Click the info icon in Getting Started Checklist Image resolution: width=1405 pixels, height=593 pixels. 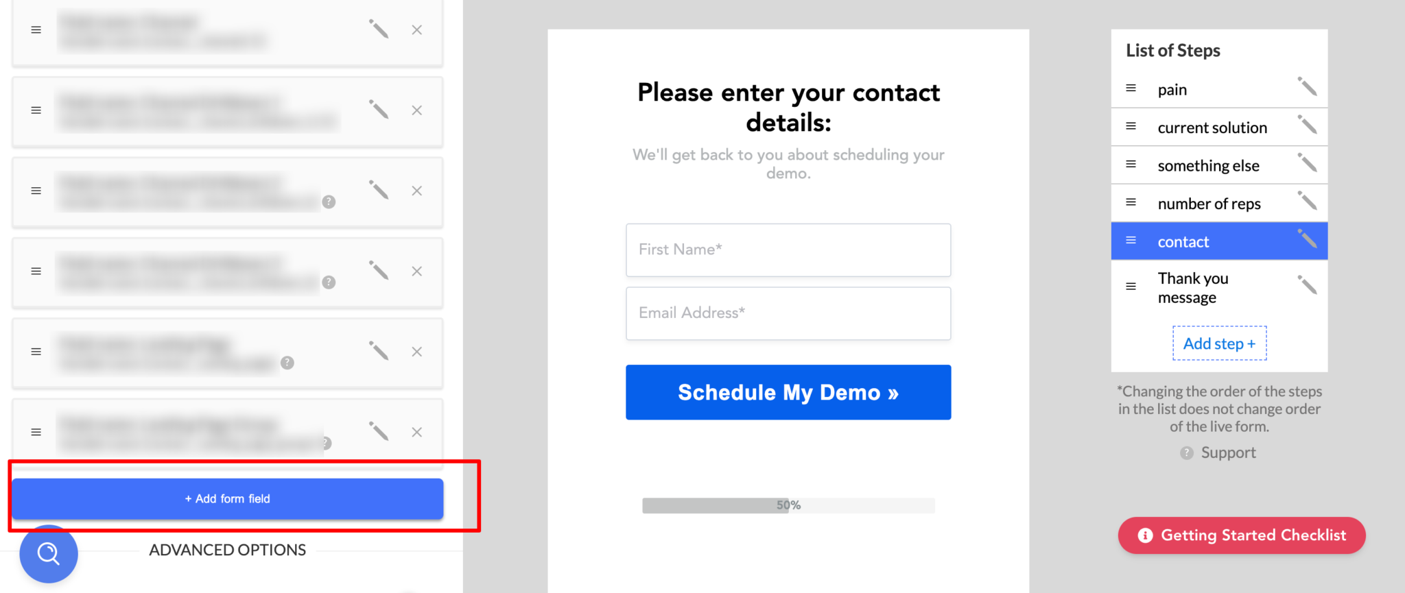point(1145,535)
